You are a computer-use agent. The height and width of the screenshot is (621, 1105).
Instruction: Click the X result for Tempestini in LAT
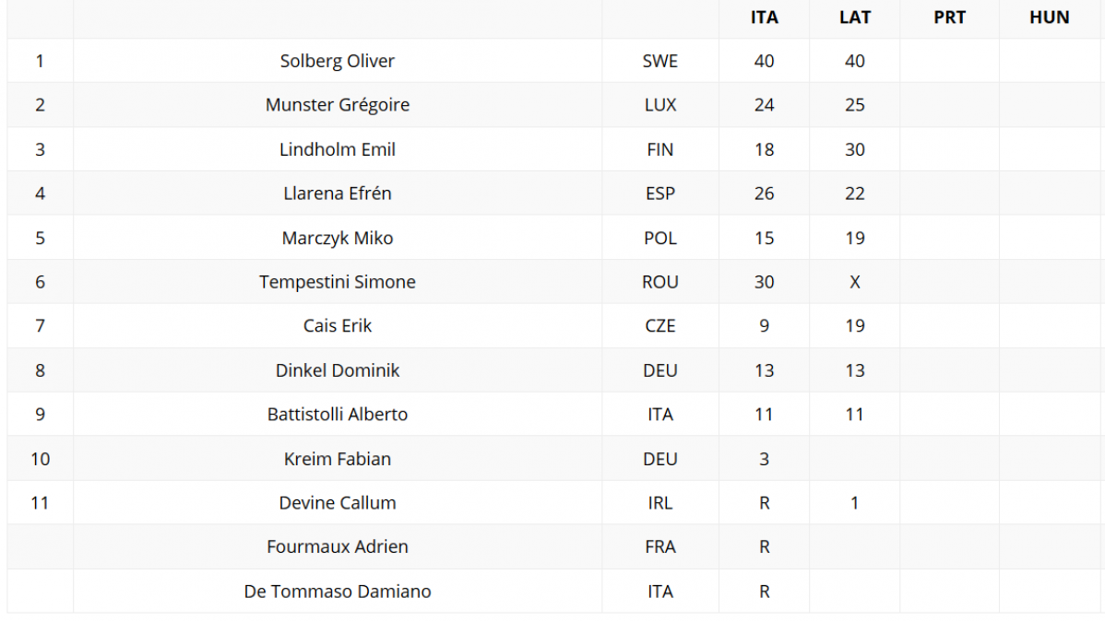click(x=855, y=282)
